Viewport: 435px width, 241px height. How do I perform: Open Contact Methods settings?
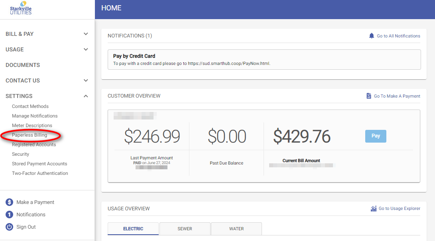point(30,106)
